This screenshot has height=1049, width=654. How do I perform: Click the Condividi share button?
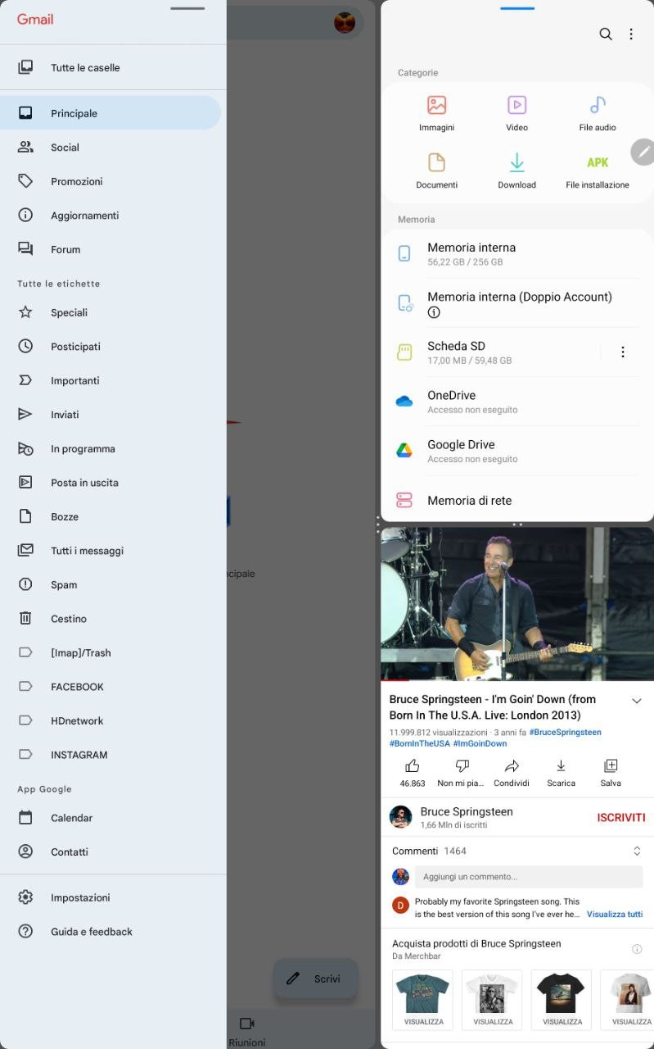point(512,773)
